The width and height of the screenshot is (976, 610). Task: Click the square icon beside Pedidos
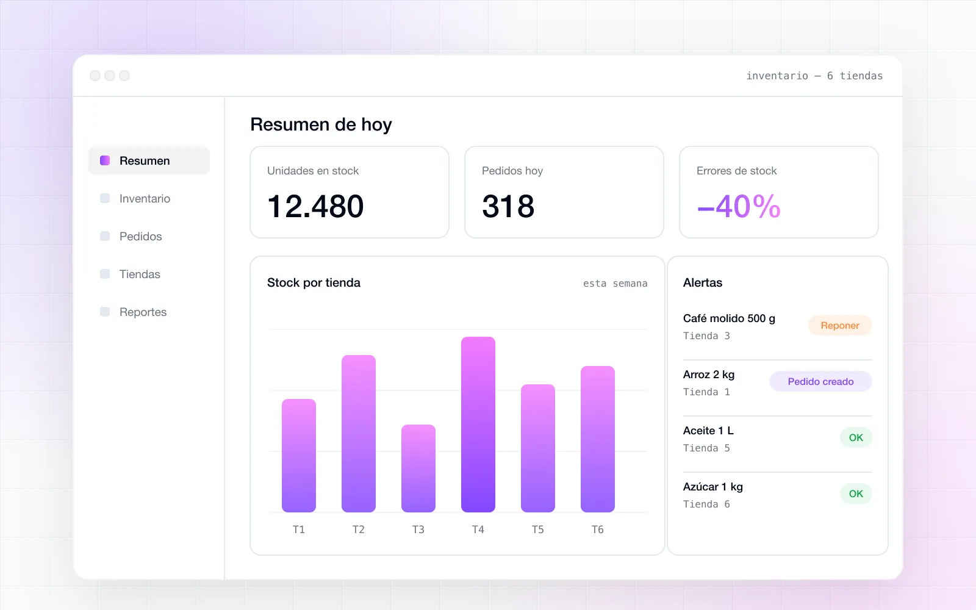pos(105,236)
